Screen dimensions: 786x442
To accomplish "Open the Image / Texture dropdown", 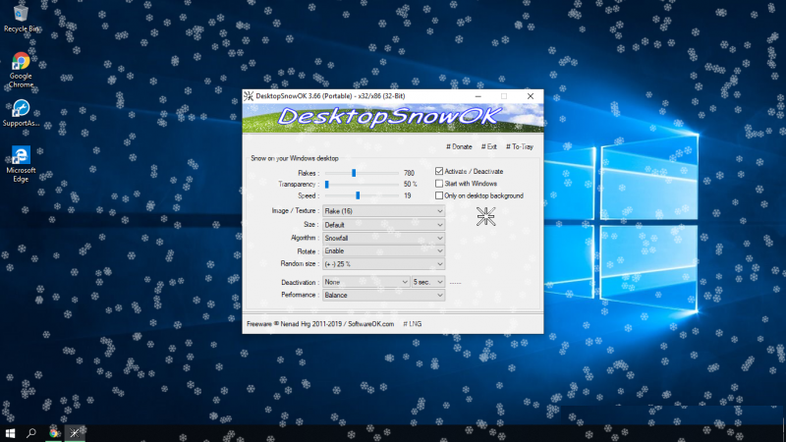I will (x=383, y=211).
